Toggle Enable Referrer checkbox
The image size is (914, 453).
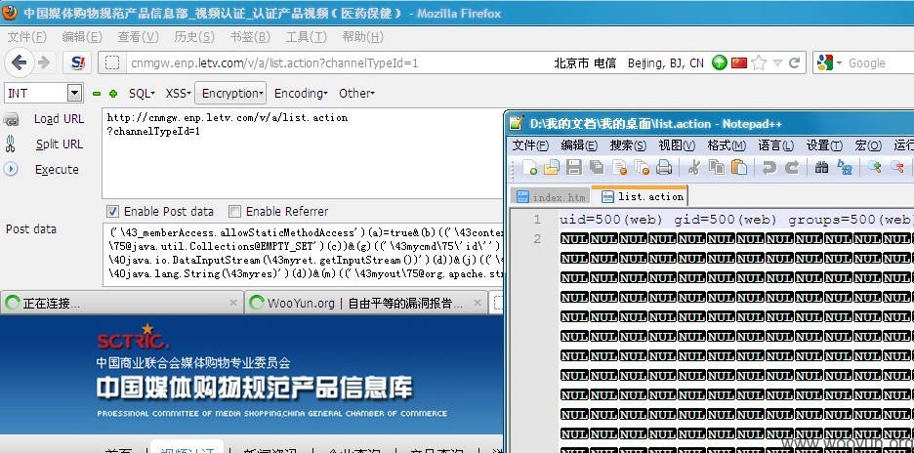234,211
